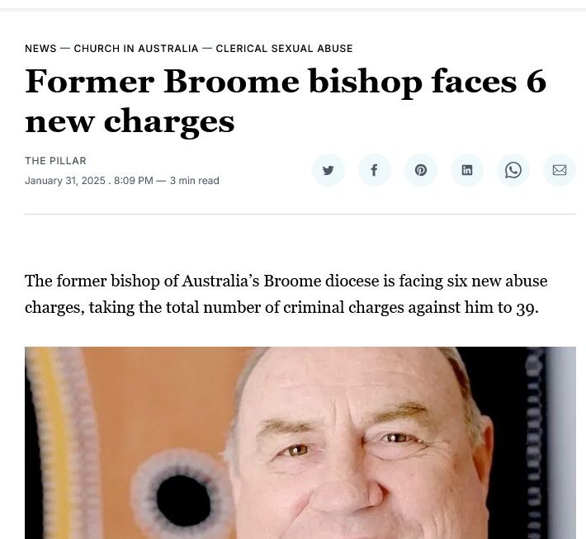The height and width of the screenshot is (539, 586).
Task: Click the top page header strip
Action: click(x=293, y=4)
